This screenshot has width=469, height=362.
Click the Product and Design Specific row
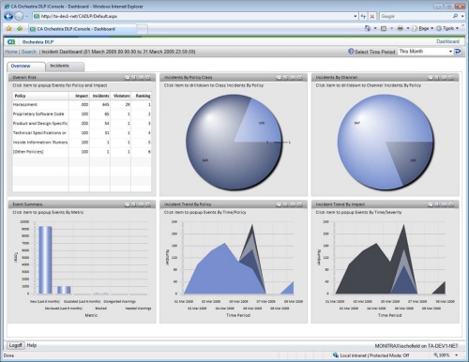pos(82,124)
